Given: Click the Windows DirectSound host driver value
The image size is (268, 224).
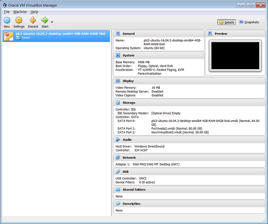Looking at the screenshot, I should [149, 146].
